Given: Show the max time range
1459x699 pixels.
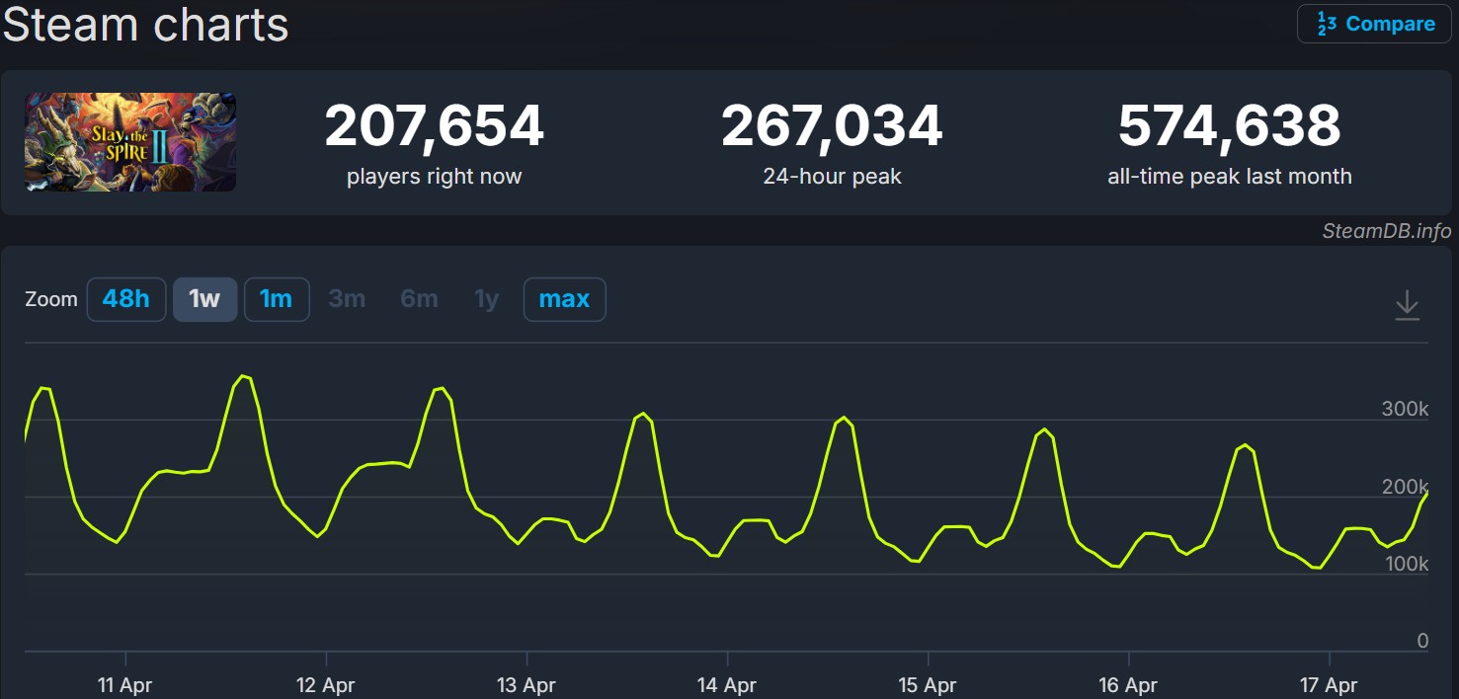Looking at the screenshot, I should click(564, 299).
